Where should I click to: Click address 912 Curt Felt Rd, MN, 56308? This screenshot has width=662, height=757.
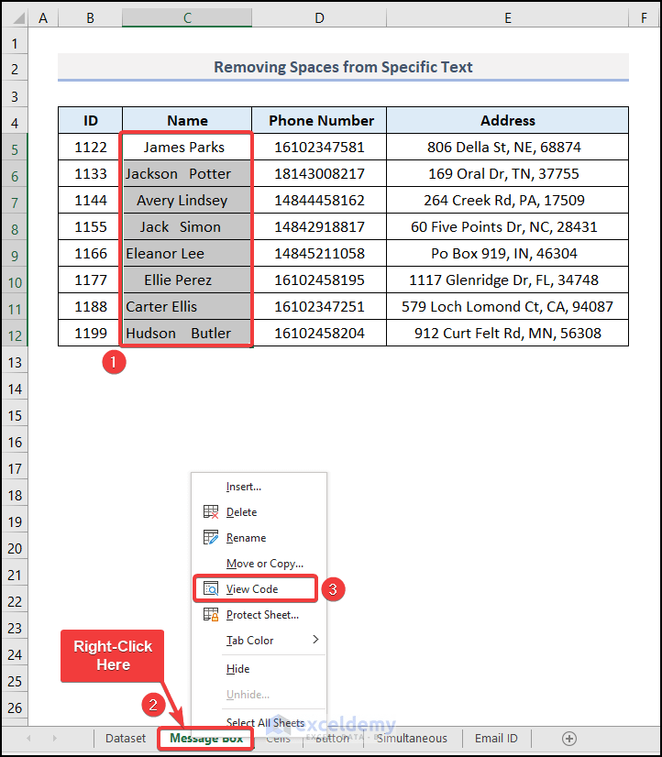click(x=507, y=333)
